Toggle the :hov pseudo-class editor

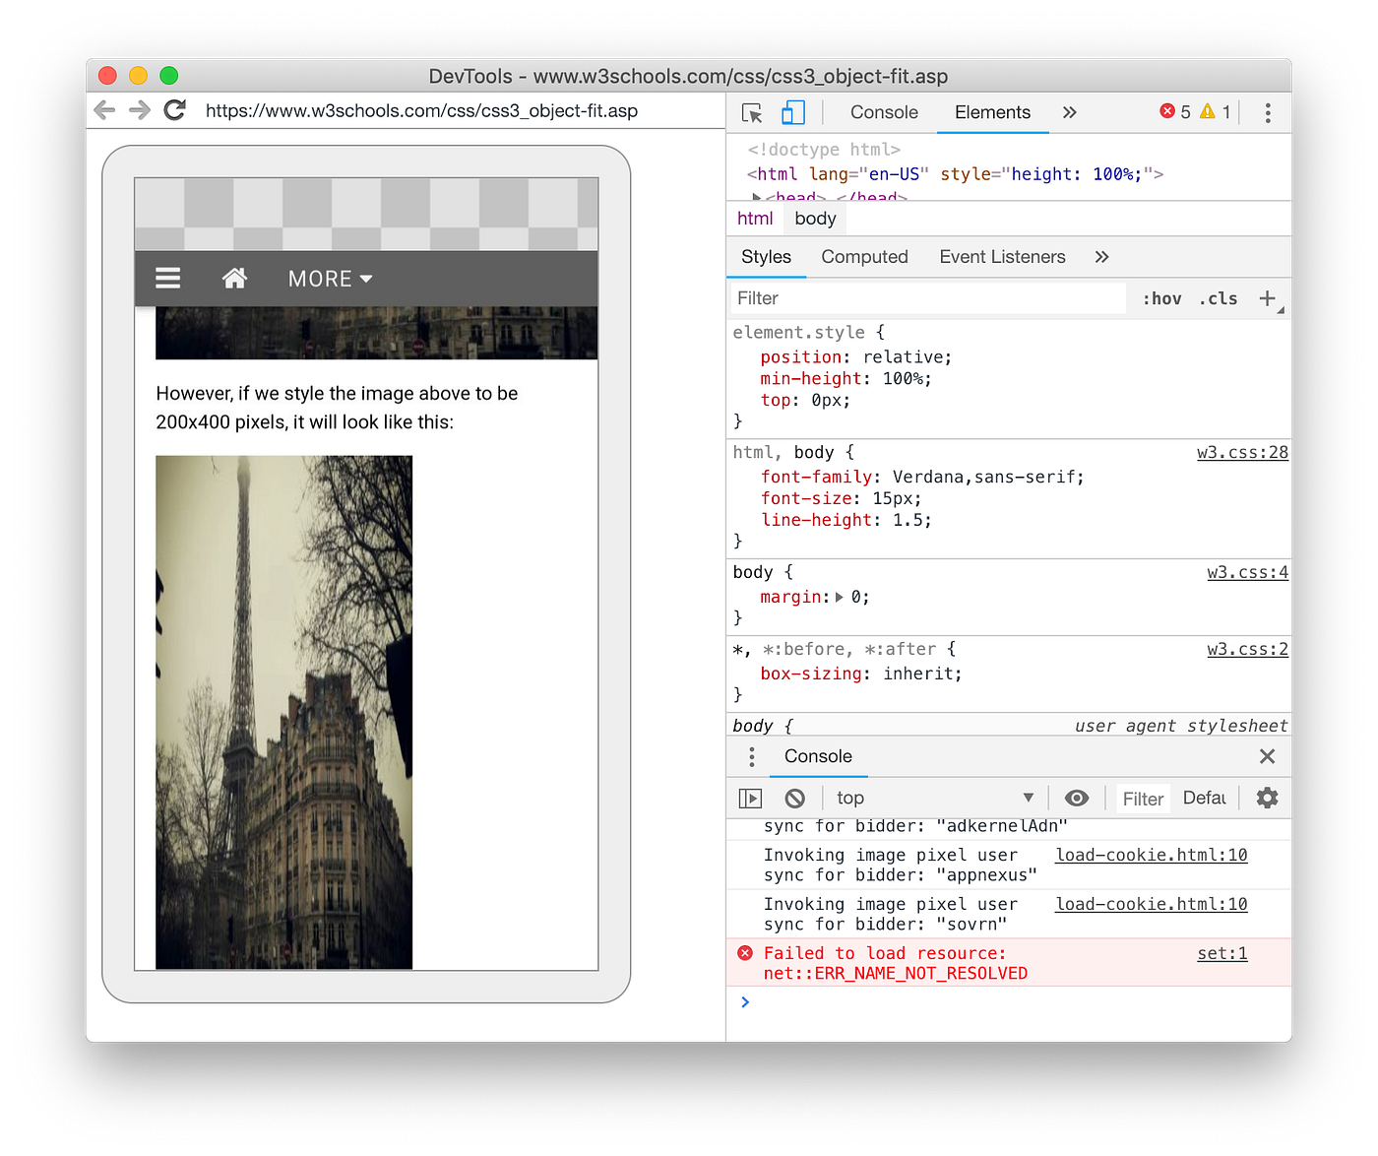(1161, 297)
